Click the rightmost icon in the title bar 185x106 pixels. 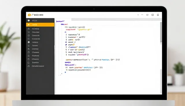click(x=158, y=15)
